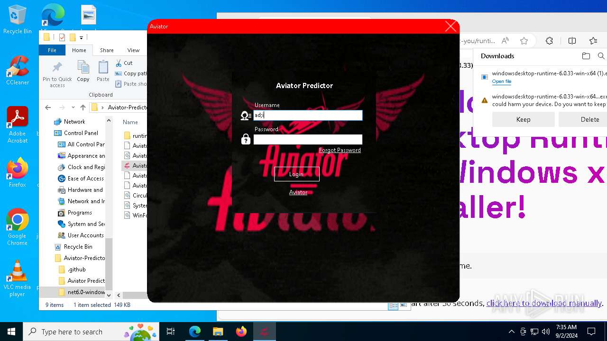Screen dimensions: 607x341
Task: Click the Read aloud icon in Edge address bar
Action: click(x=506, y=41)
